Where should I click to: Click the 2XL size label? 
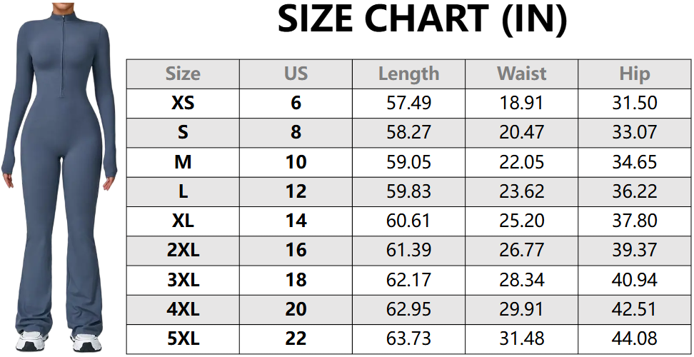[x=183, y=251]
